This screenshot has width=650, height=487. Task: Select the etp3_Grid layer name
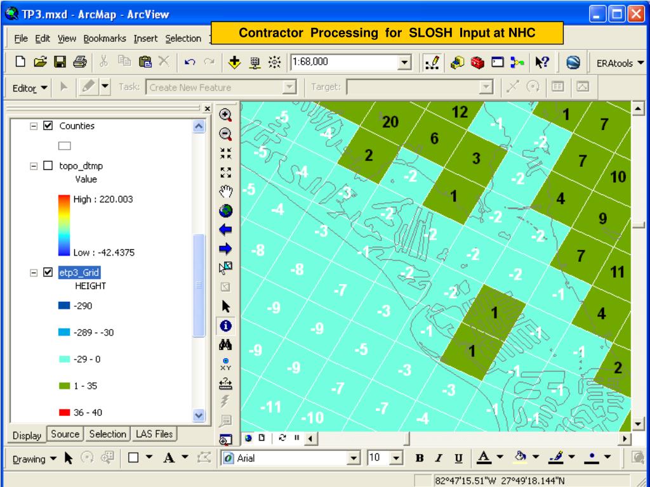coord(79,273)
